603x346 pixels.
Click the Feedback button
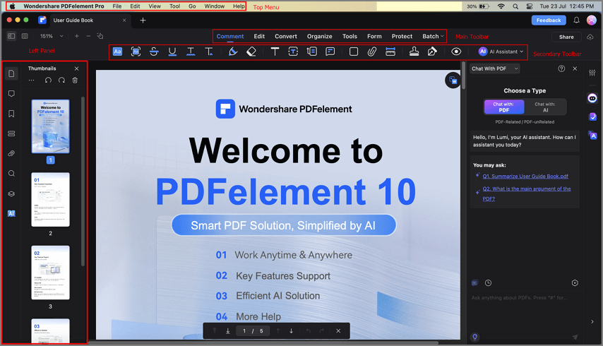(x=549, y=20)
